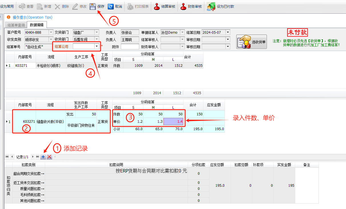Open the 结算审核人 dropdown
The width and height of the screenshot is (346, 209).
click(x=183, y=39)
